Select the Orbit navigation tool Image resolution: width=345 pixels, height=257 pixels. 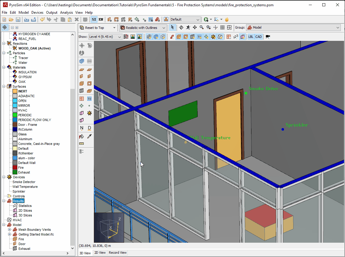pyautogui.click(x=181, y=27)
